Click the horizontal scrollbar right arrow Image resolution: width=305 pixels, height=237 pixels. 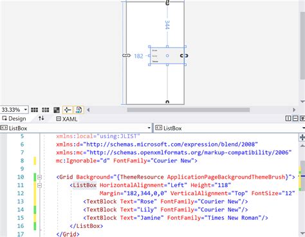[x=294, y=110]
